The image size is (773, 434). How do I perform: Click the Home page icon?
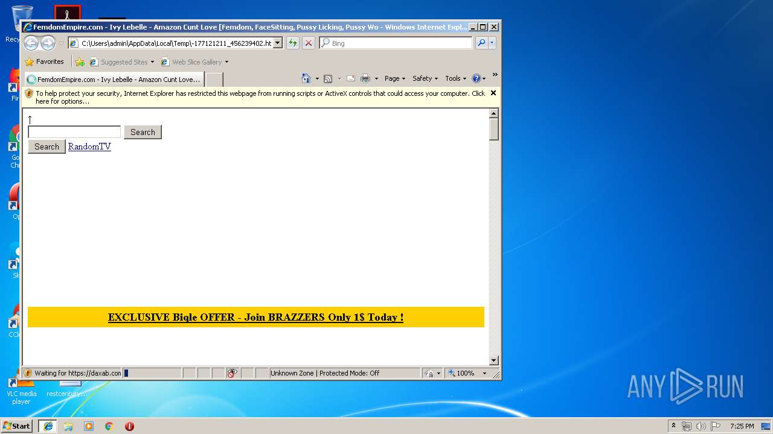pyautogui.click(x=306, y=78)
